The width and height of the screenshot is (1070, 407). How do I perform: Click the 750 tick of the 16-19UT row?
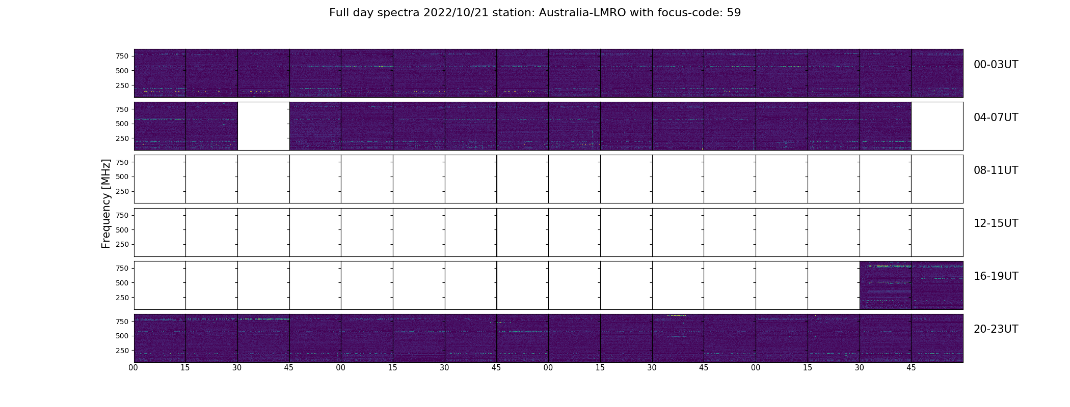(122, 268)
